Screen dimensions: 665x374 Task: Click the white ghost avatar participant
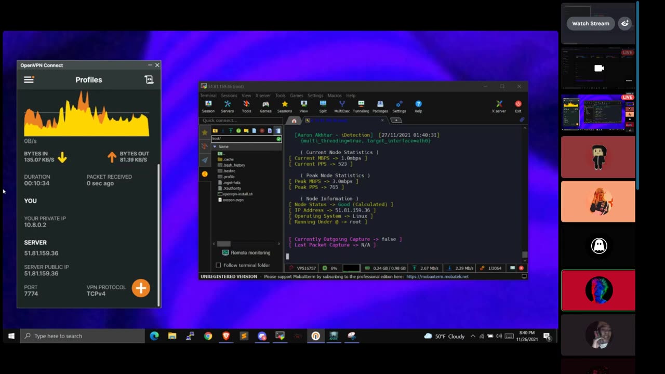point(598,246)
